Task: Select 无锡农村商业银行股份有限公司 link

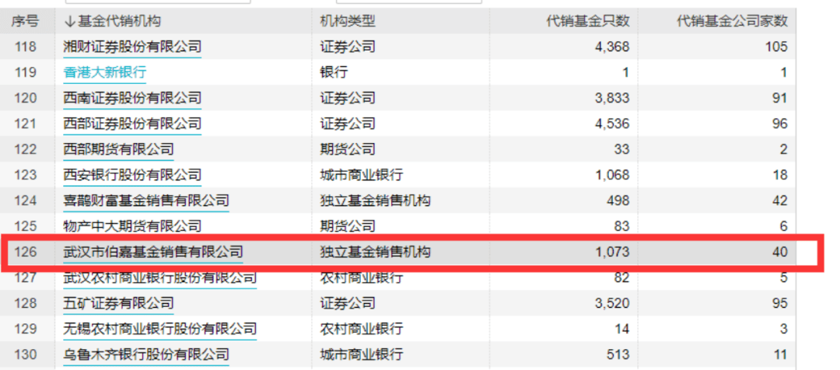Action: (x=160, y=329)
